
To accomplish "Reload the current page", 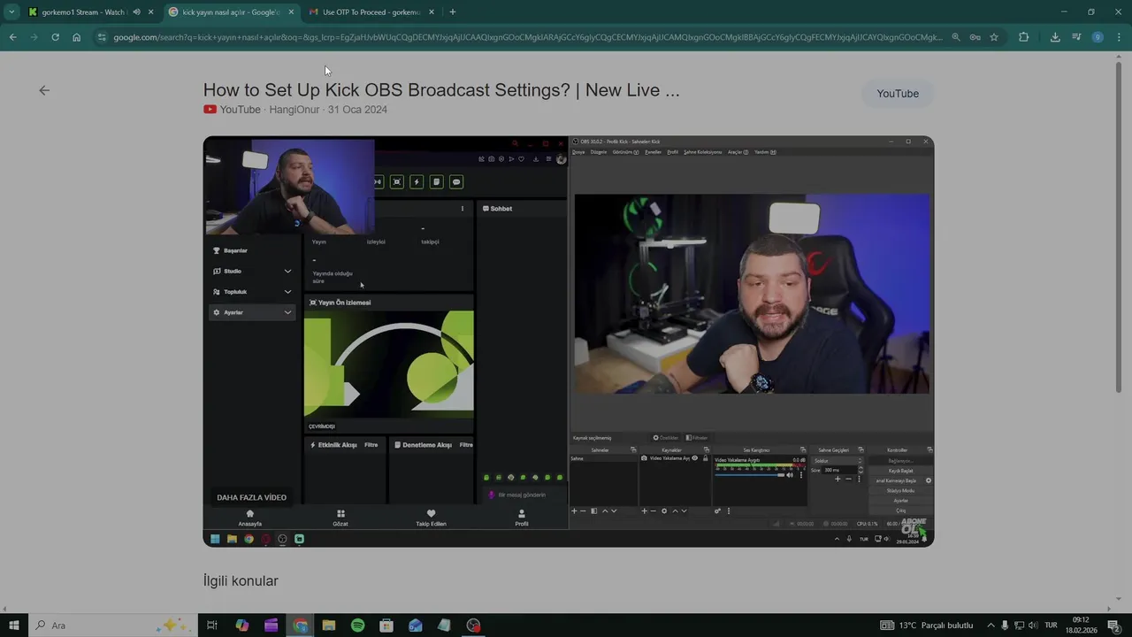I will coord(55,37).
